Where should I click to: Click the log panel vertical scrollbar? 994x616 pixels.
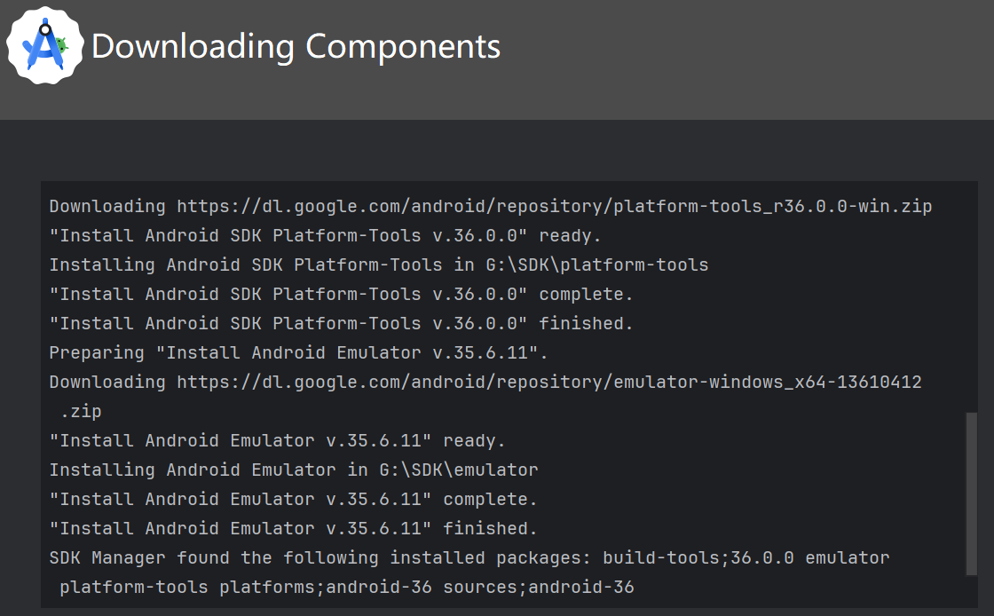pos(971,494)
